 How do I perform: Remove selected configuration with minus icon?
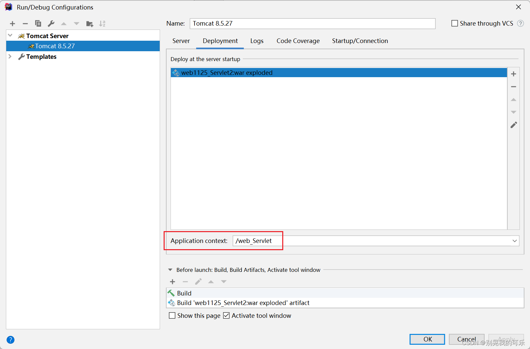25,24
